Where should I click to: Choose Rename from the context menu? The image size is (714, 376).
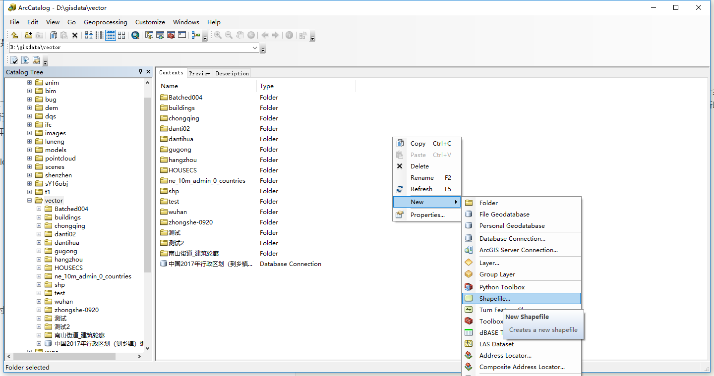[x=427, y=178]
